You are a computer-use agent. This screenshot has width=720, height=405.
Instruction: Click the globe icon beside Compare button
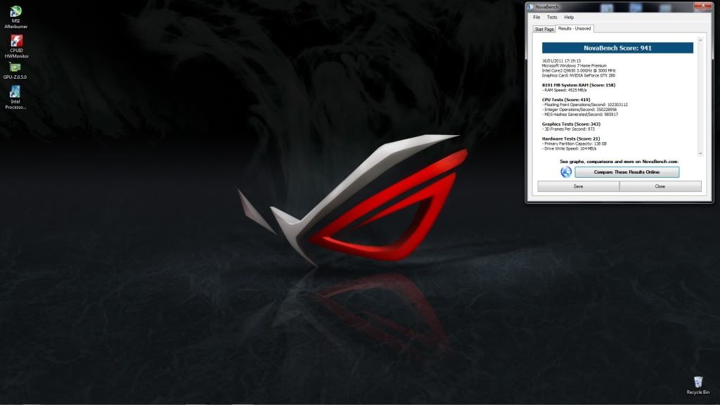(566, 172)
